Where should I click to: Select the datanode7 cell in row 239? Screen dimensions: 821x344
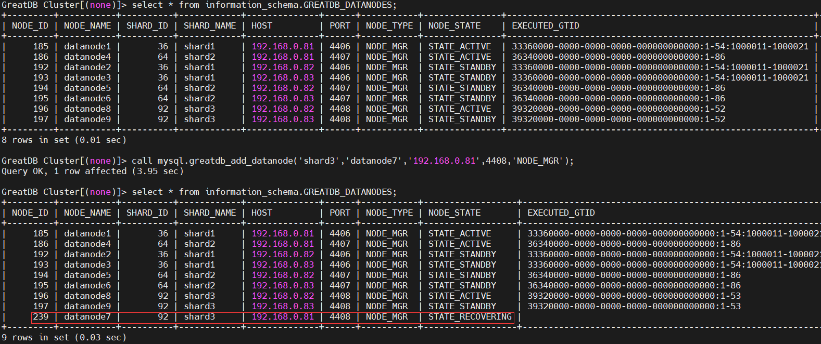pyautogui.click(x=87, y=316)
